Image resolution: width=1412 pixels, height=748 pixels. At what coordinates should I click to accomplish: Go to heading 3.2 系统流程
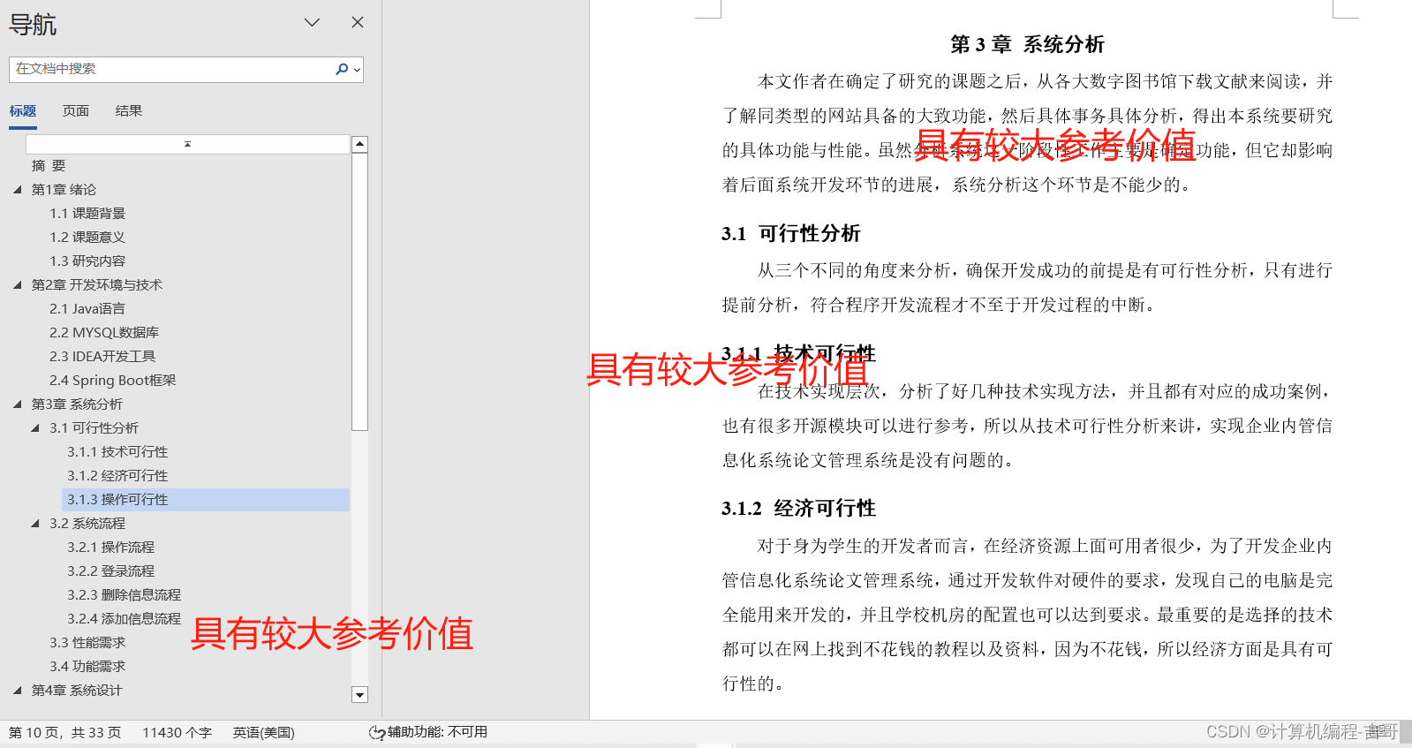[x=87, y=524]
